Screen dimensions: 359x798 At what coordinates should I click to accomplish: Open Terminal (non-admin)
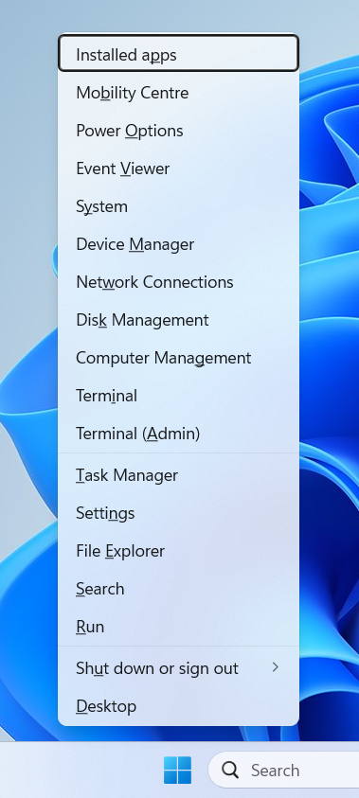178,396
